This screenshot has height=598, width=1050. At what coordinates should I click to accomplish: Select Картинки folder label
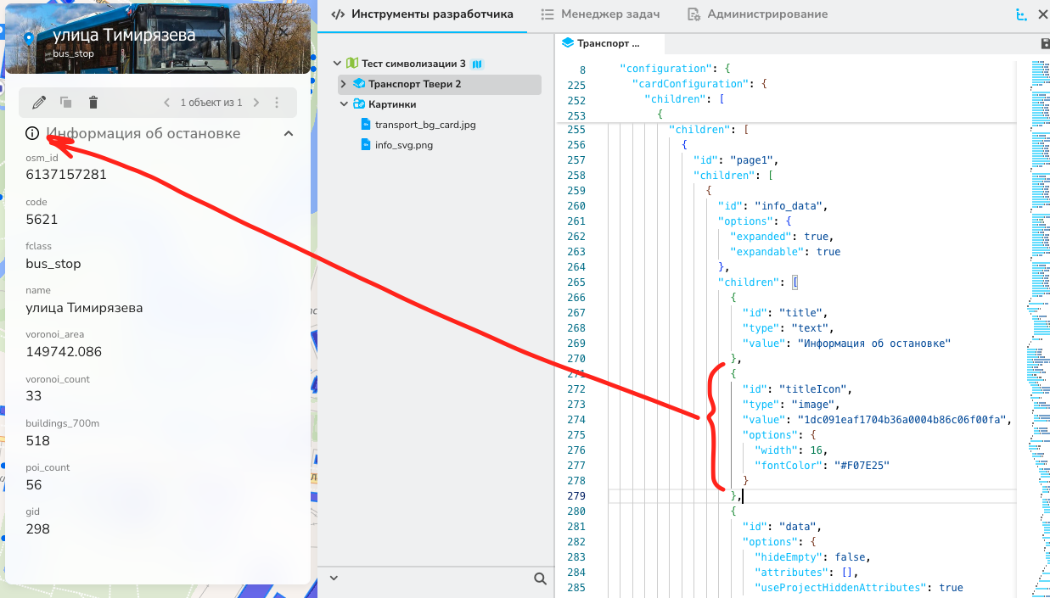point(392,104)
